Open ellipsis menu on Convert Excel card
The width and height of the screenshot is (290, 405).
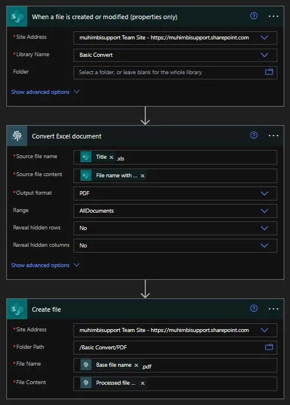coord(273,136)
